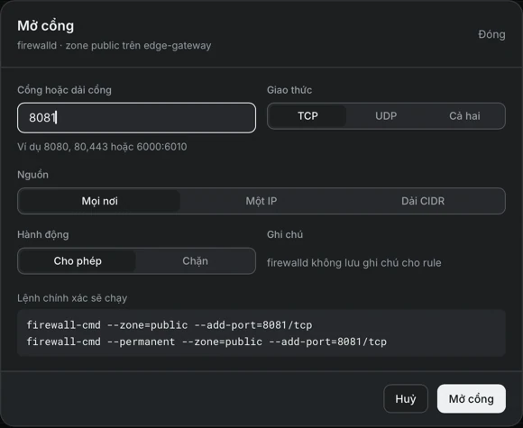Choose Cả hai for both protocols
The image size is (523, 428).
[464, 116]
